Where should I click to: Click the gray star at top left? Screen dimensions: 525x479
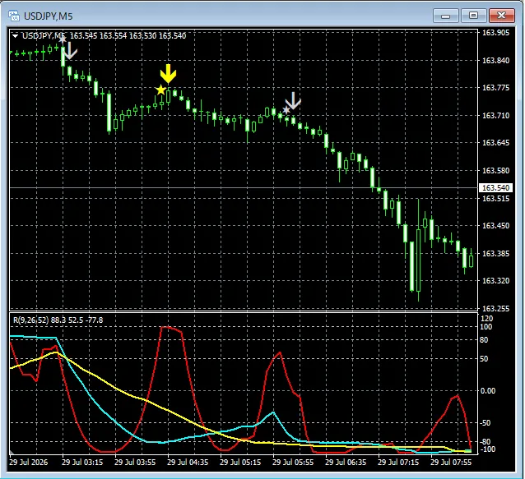63,39
